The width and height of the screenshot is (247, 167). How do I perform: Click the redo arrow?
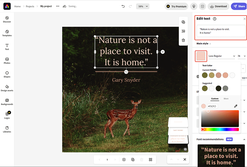(x=130, y=6)
